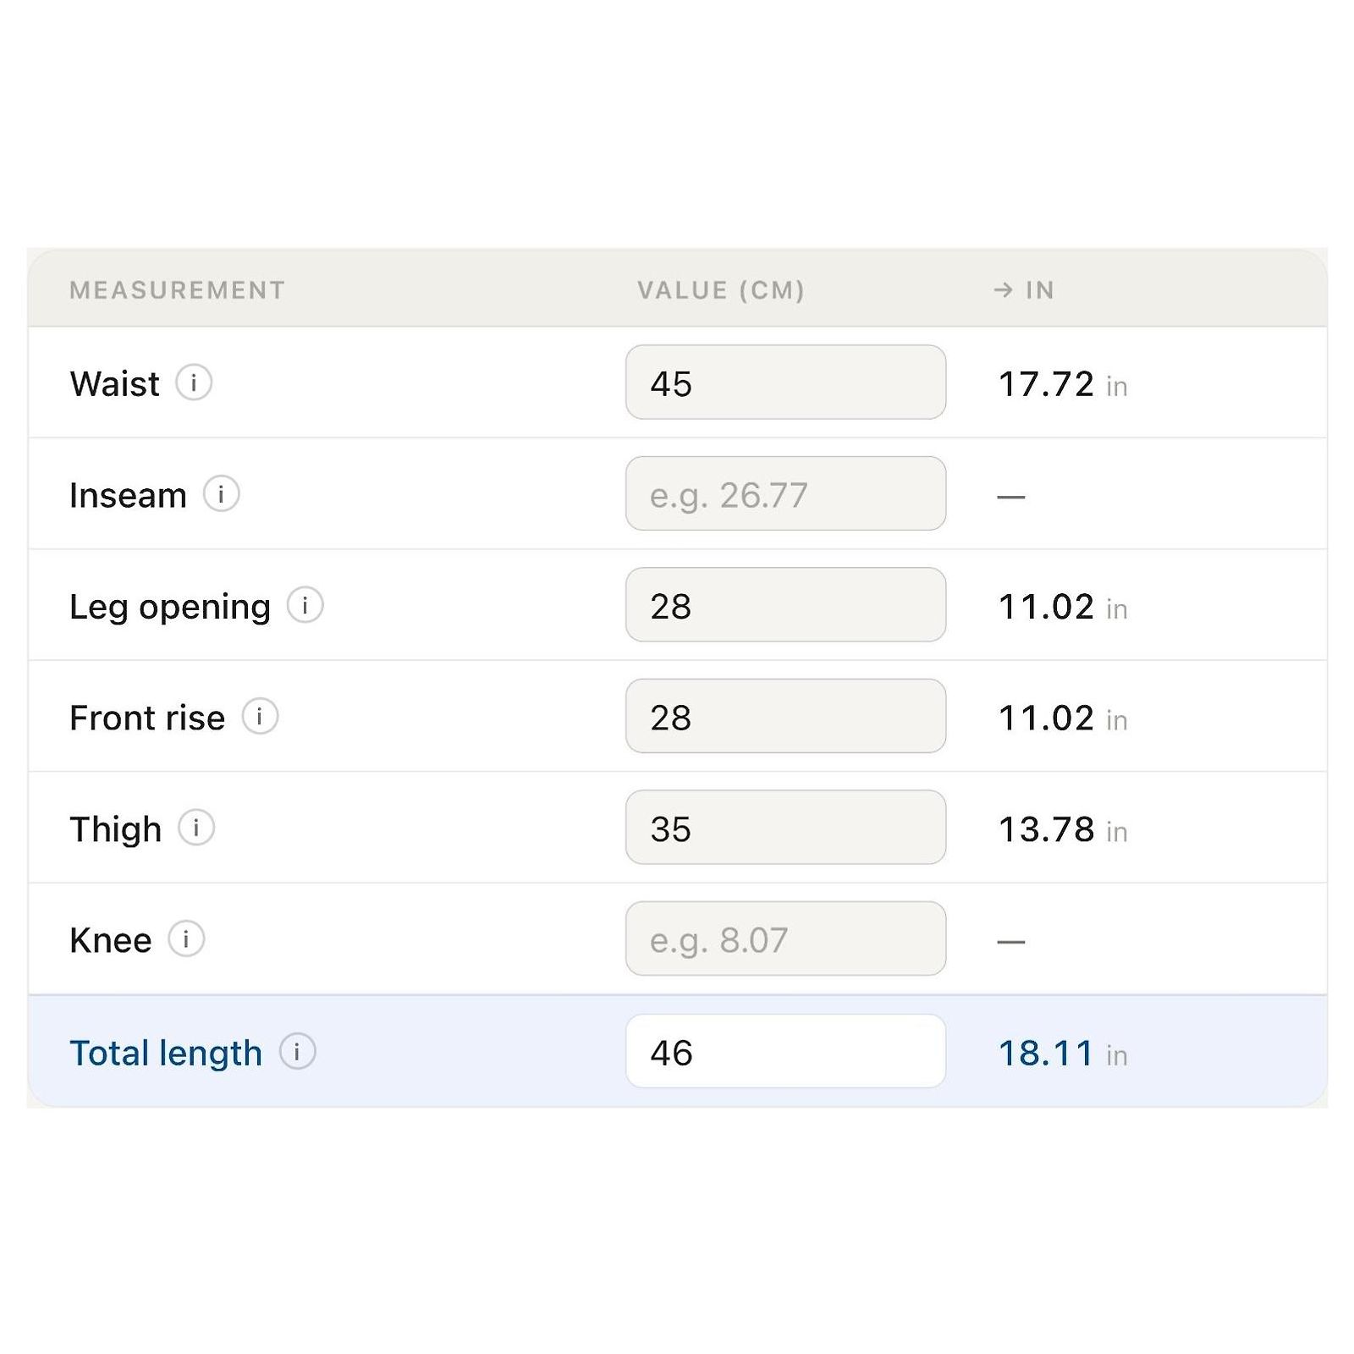Open the Waist info icon

click(x=194, y=383)
